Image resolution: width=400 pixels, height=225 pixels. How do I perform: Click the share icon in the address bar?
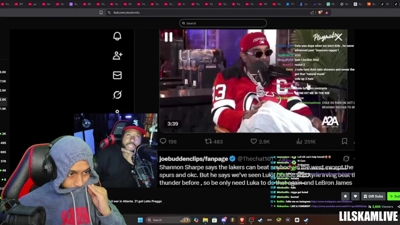point(312,12)
